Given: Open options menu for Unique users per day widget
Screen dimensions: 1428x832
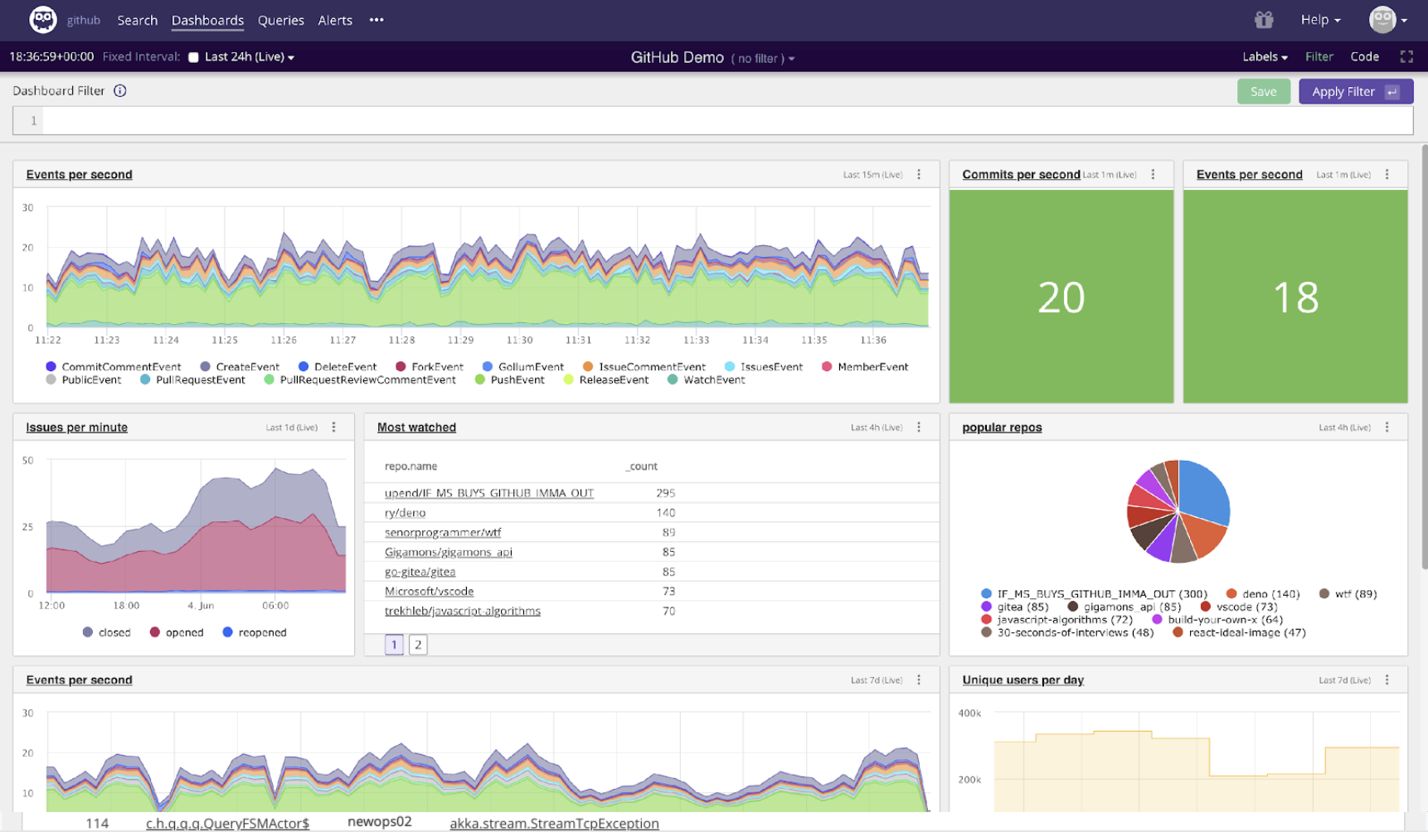Looking at the screenshot, I should [1387, 680].
